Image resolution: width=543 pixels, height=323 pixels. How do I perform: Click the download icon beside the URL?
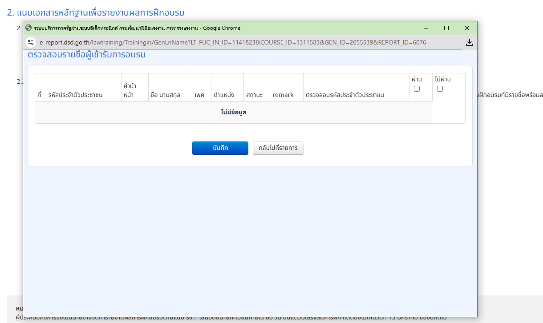click(469, 42)
